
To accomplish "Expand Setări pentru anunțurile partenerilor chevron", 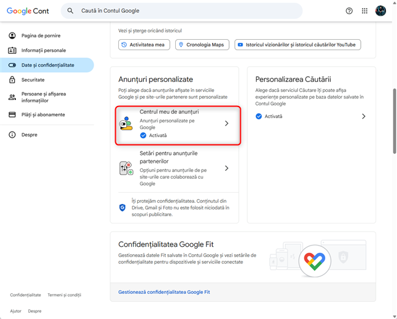I will (226, 168).
